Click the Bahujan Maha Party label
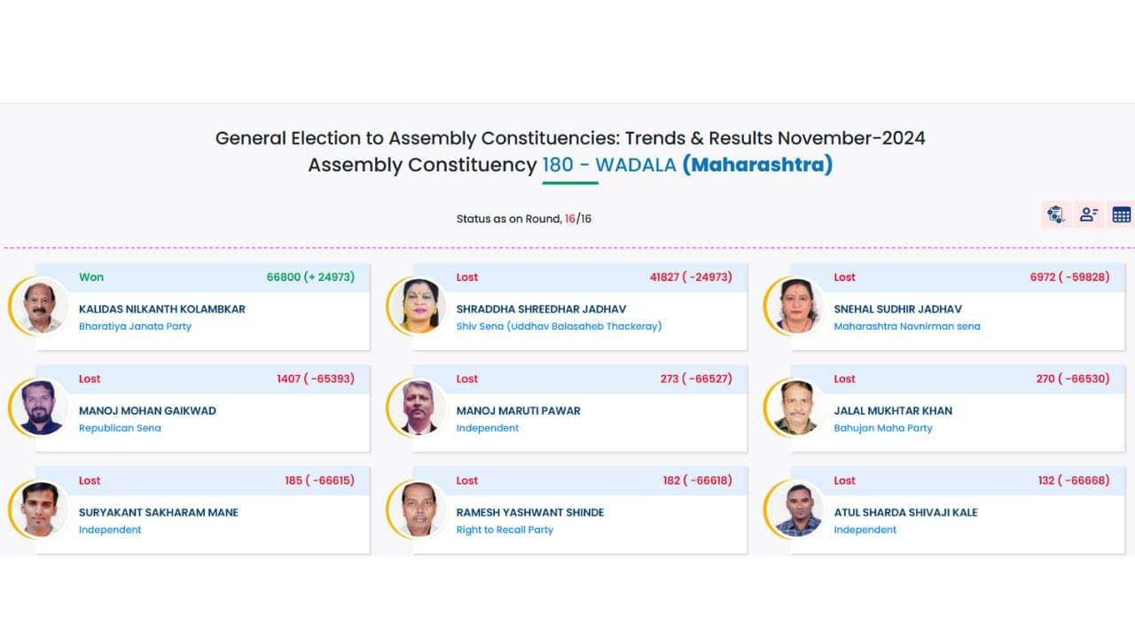Image resolution: width=1135 pixels, height=638 pixels. (x=882, y=428)
